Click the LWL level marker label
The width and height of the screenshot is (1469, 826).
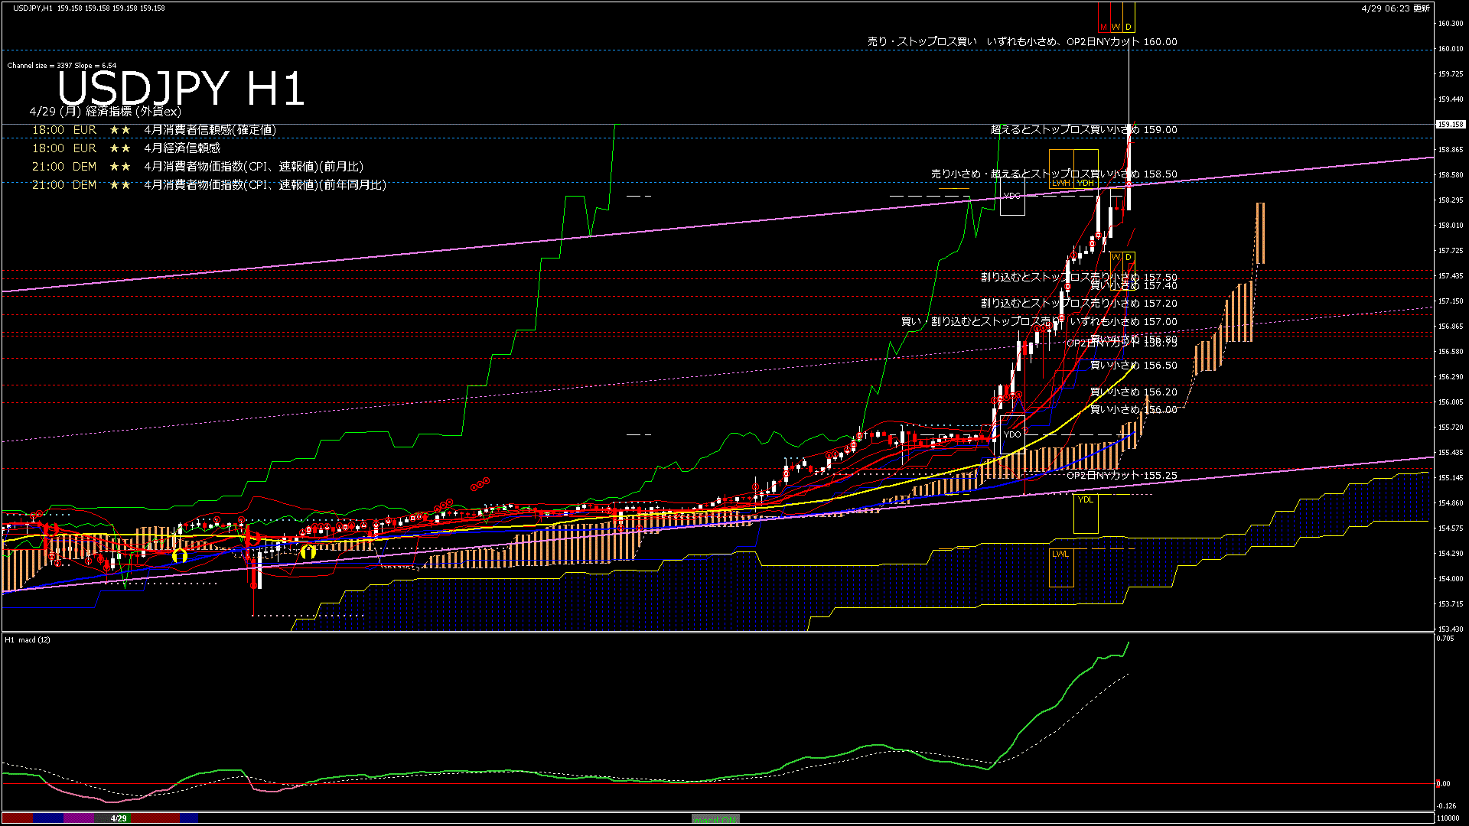pos(1060,554)
